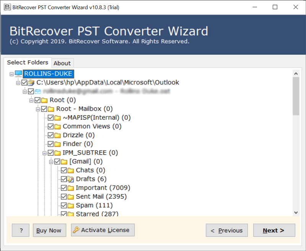Screen dimensions: 306x251
Task: Collapse the Root - Mailbox node
Action: 38,109
